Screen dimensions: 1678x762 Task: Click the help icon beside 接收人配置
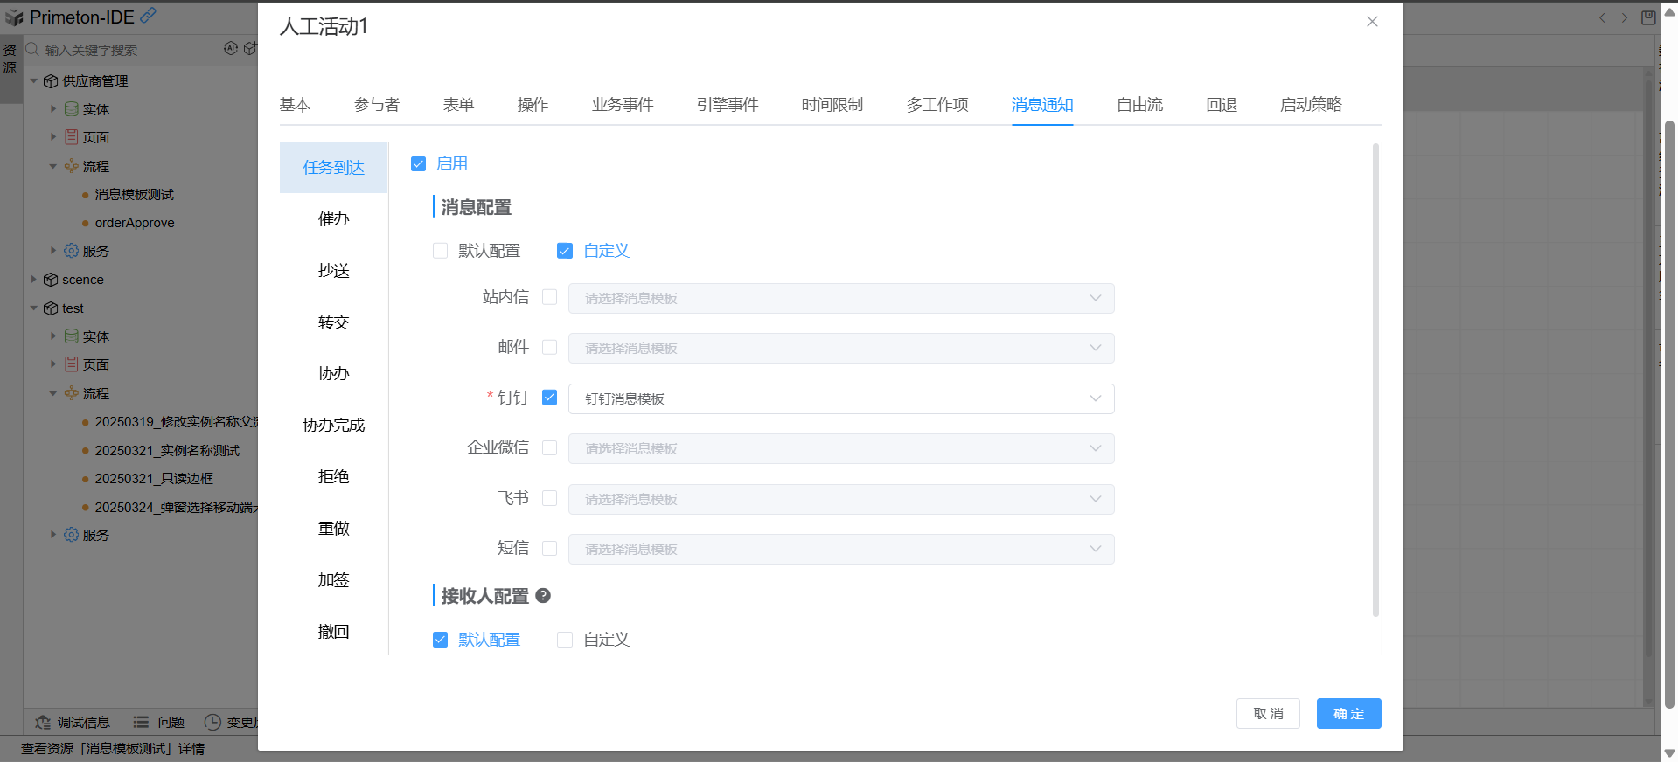click(x=543, y=596)
